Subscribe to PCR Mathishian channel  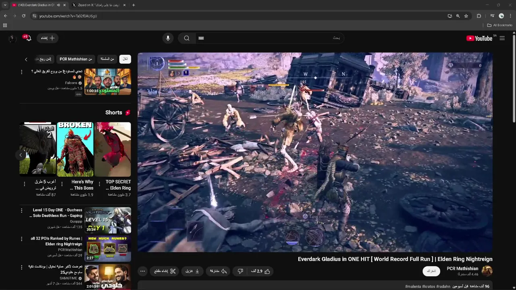431,271
